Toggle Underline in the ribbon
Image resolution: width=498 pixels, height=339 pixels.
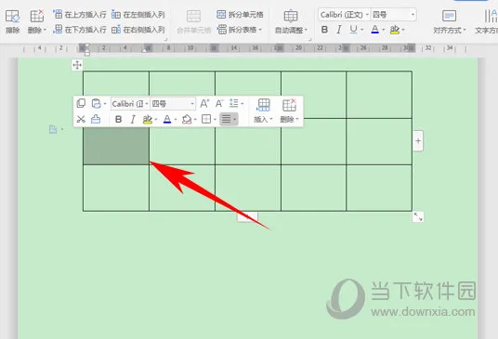click(x=353, y=30)
